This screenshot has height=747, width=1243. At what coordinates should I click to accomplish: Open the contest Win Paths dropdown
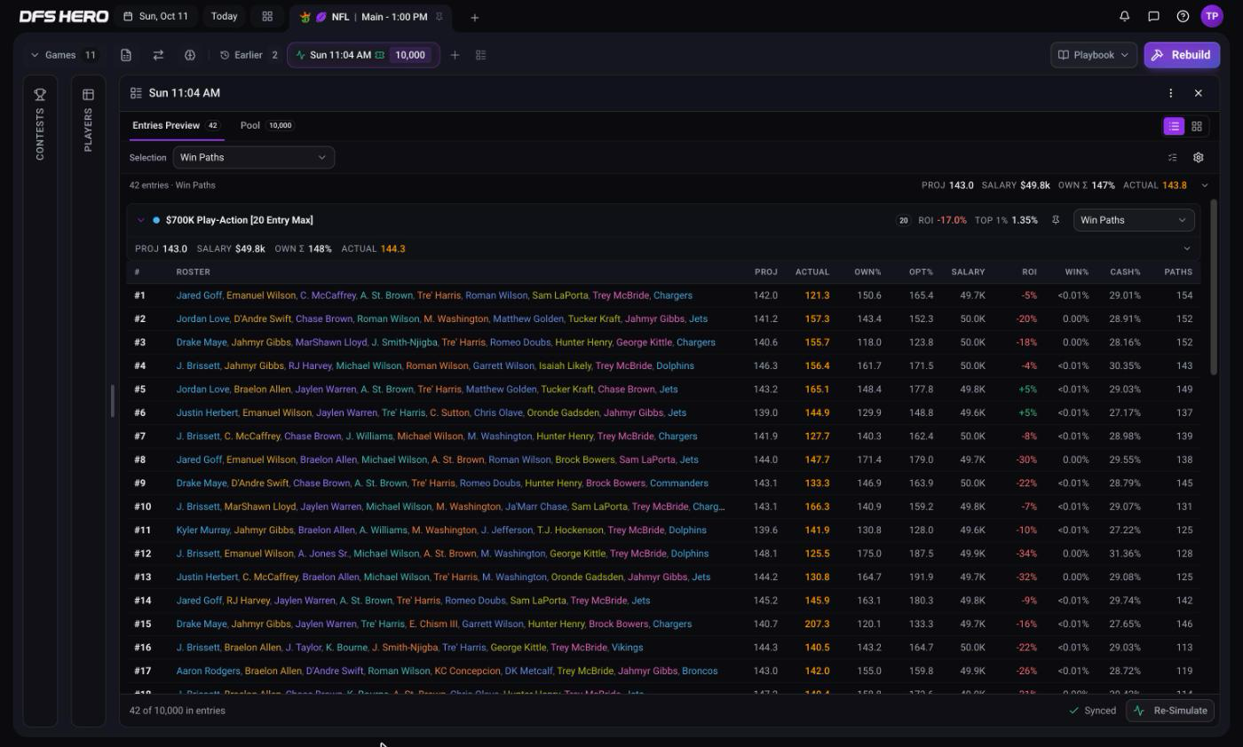click(x=1133, y=220)
